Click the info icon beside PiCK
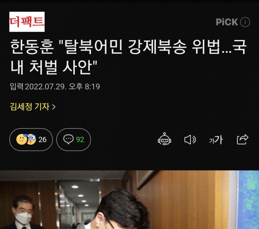The height and width of the screenshot is (229, 259). 245,22
